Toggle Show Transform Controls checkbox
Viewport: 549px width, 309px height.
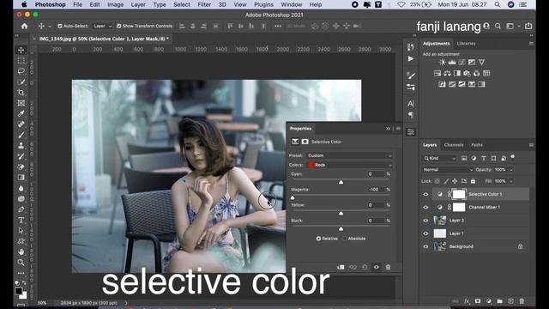coord(119,27)
